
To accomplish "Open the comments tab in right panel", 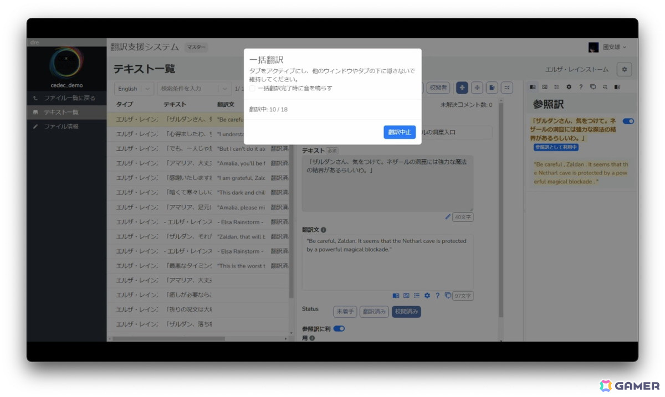I will (x=593, y=87).
